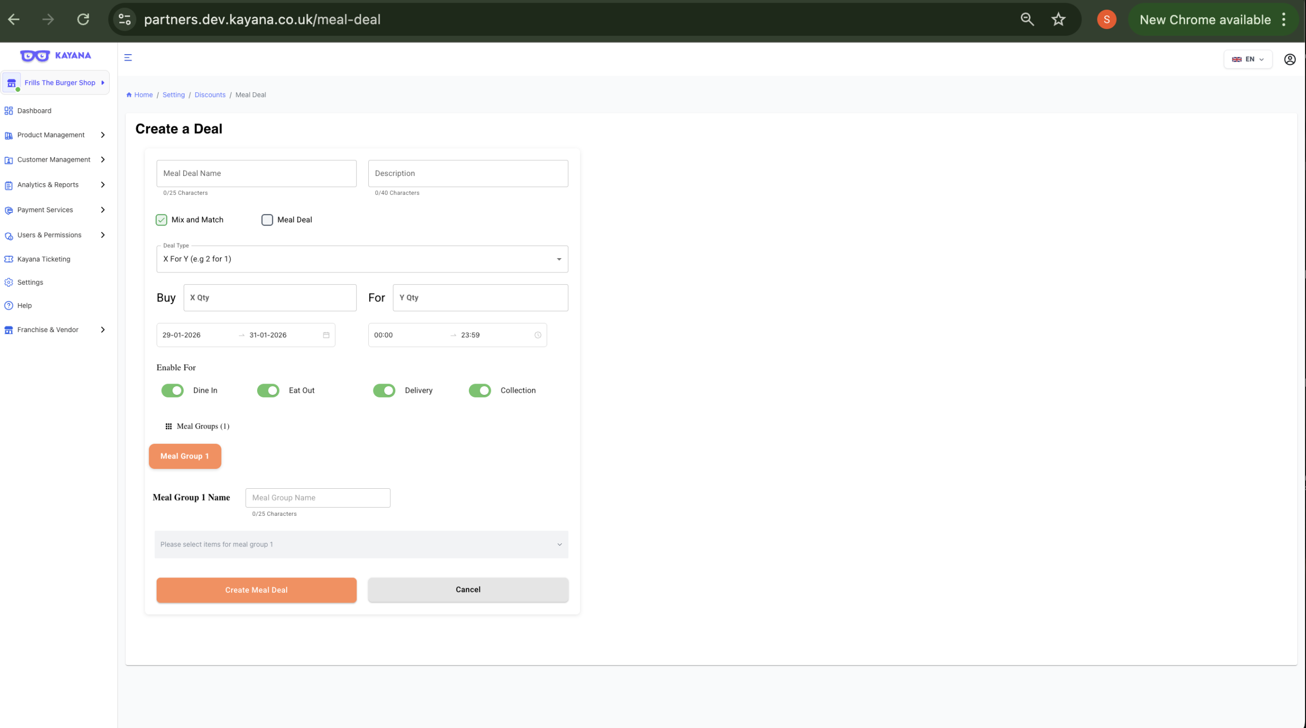Click the X Qty input field
1306x728 pixels.
tap(270, 298)
